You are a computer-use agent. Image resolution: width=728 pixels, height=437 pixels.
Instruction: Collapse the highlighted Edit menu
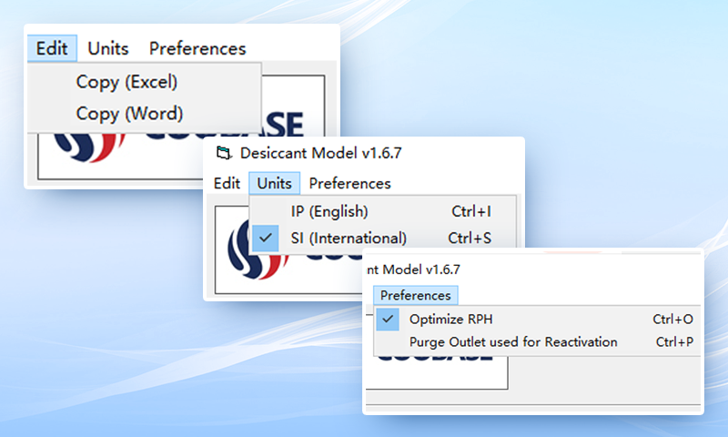coord(52,48)
